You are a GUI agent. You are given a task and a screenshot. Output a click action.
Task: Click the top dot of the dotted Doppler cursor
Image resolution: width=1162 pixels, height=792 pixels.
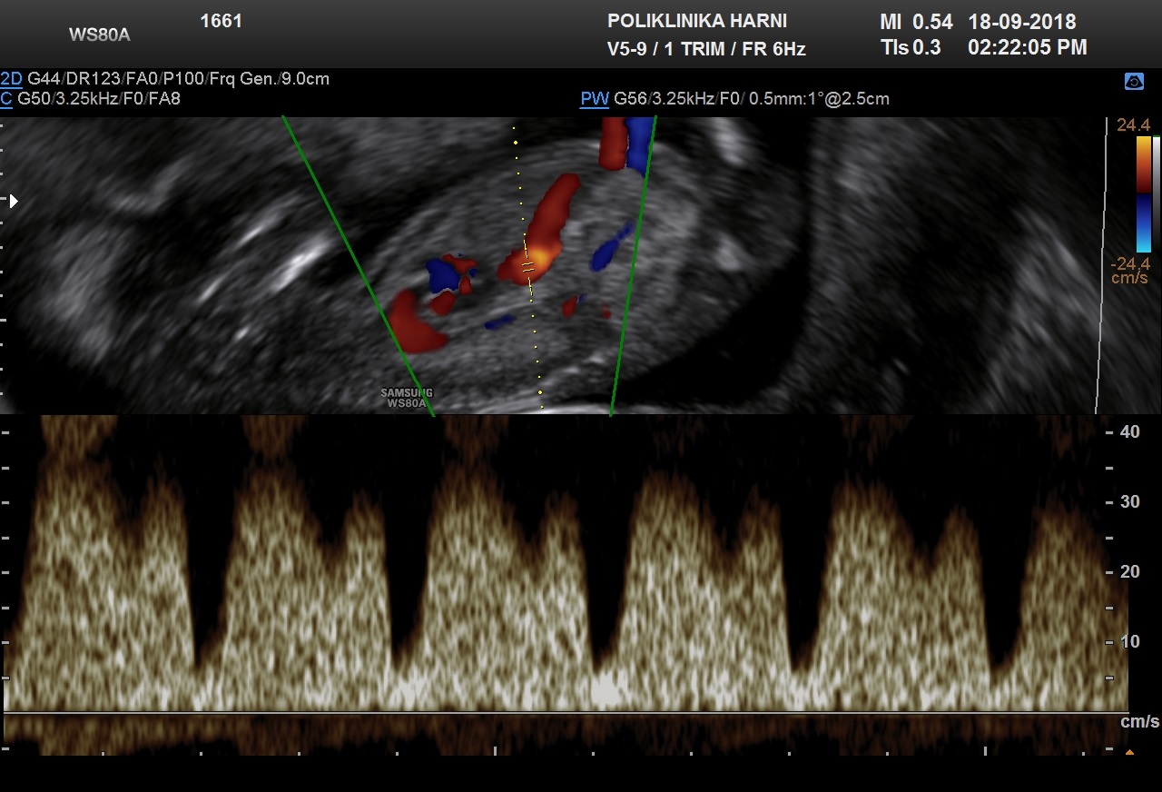click(515, 143)
